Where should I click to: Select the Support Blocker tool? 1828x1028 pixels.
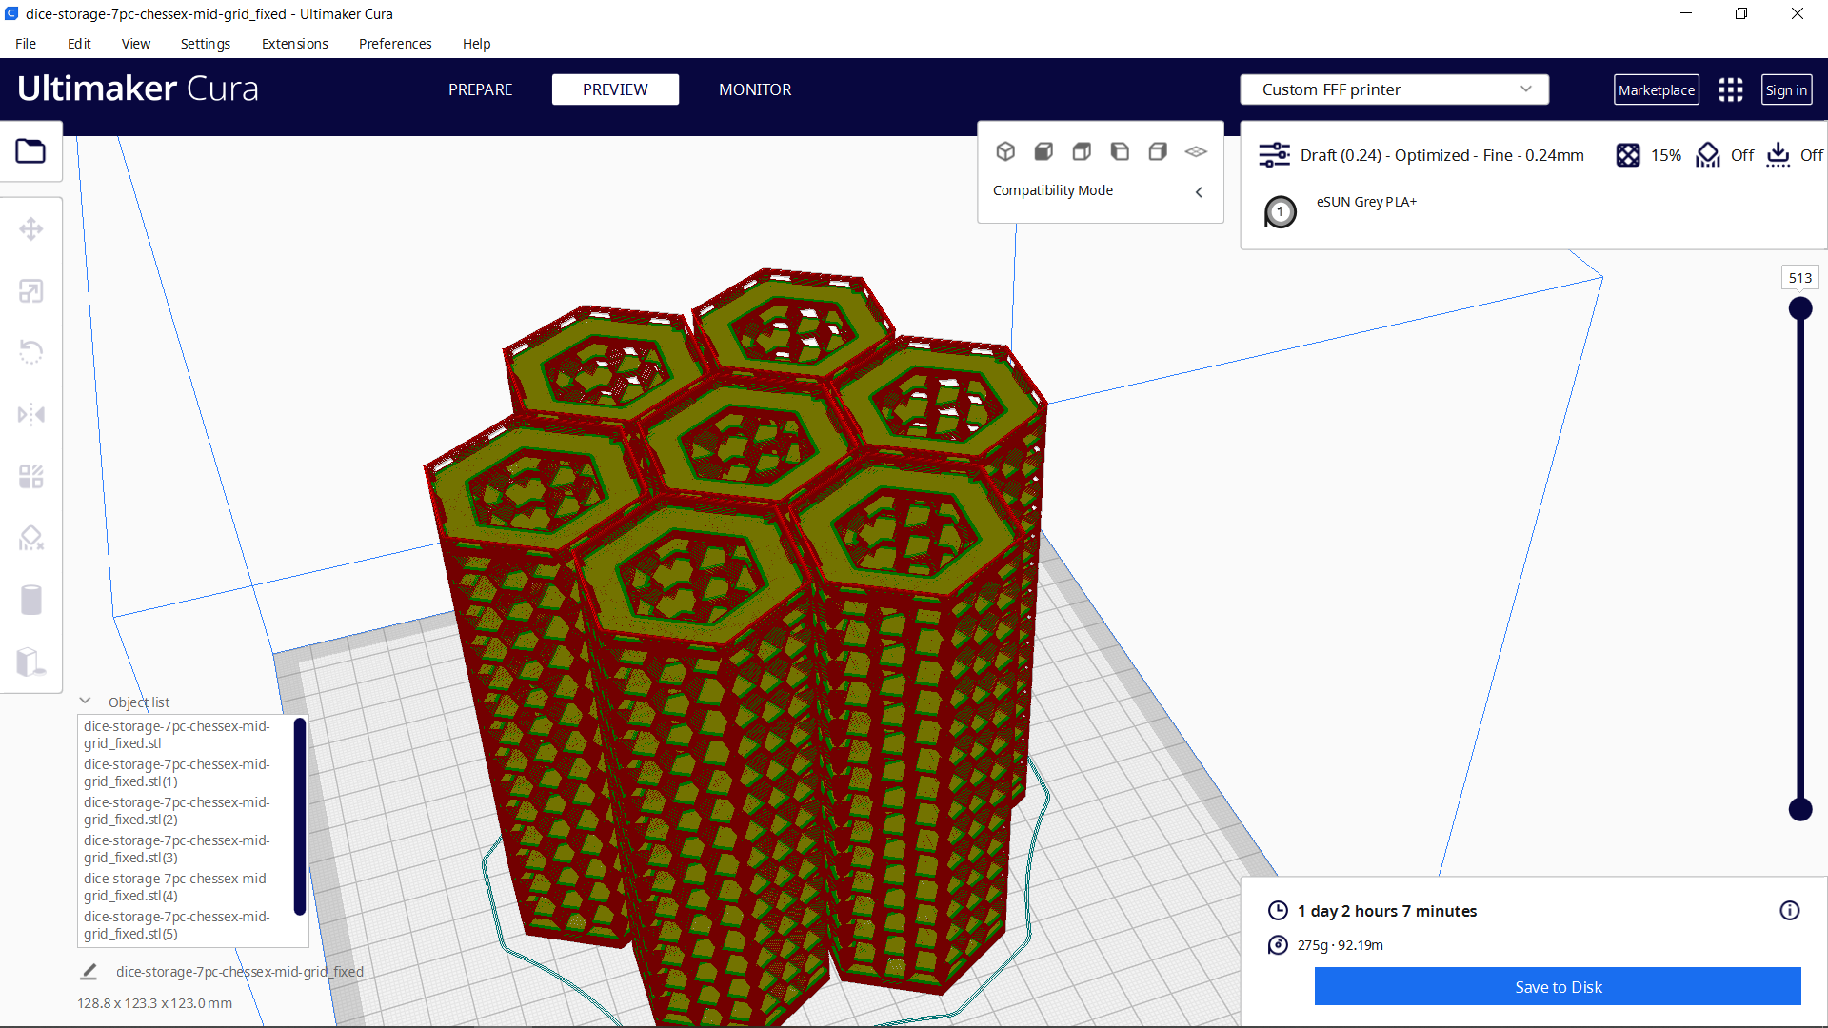31,538
